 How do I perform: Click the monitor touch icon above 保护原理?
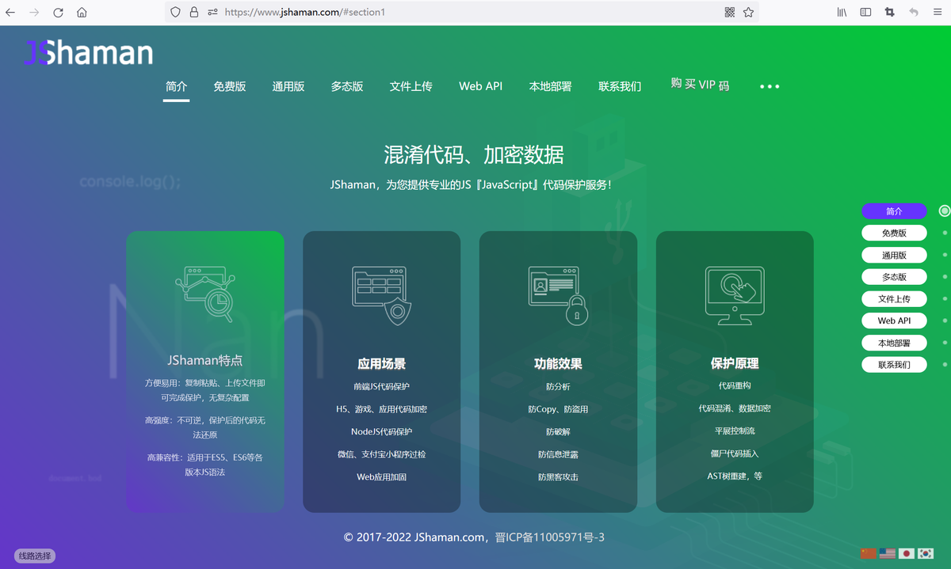(735, 295)
